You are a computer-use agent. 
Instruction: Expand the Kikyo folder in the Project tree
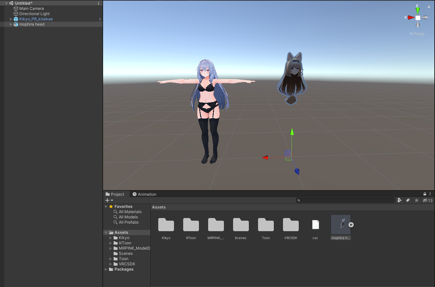[x=111, y=238]
